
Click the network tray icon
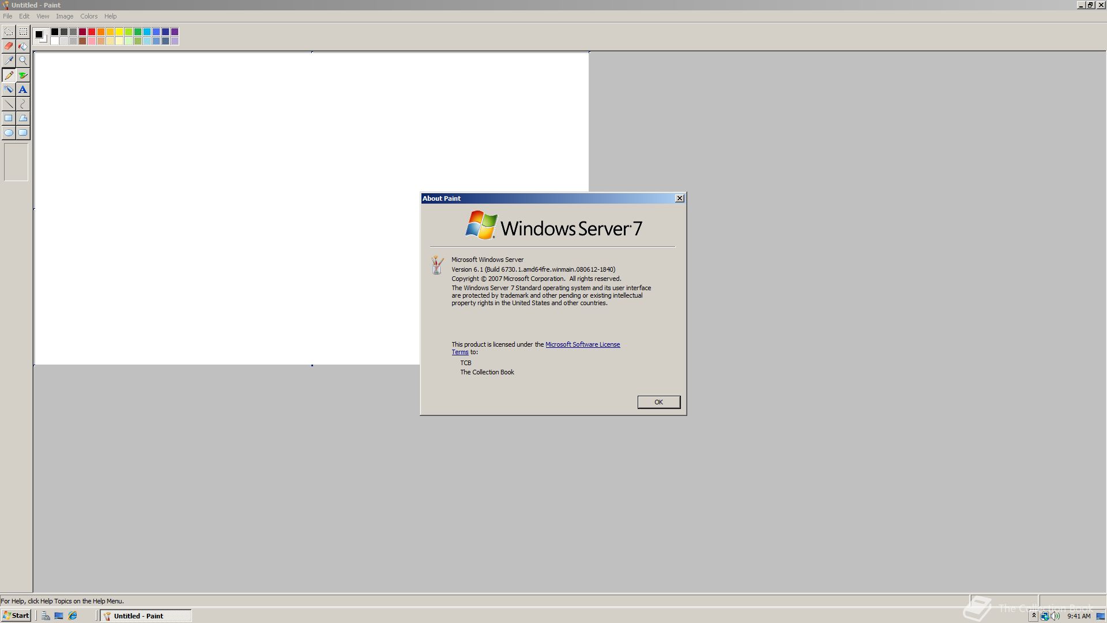1045,616
